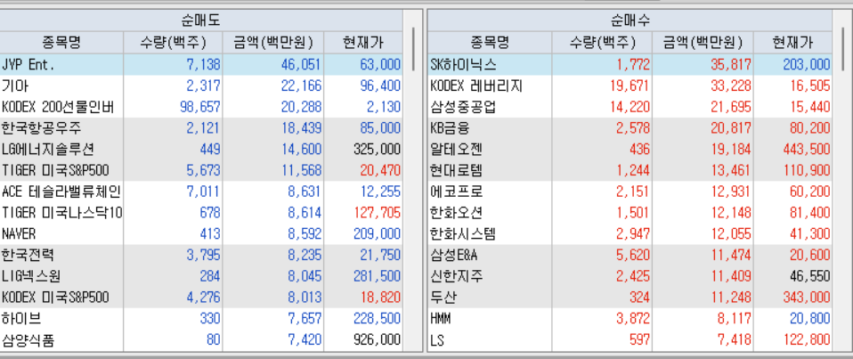Select the 삼성E&A row
This screenshot has height=359, width=853.
tap(630, 255)
